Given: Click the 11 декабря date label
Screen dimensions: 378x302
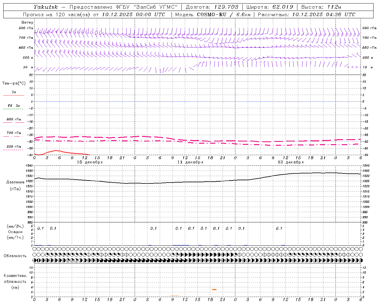Looking at the screenshot, I should pos(190,162).
